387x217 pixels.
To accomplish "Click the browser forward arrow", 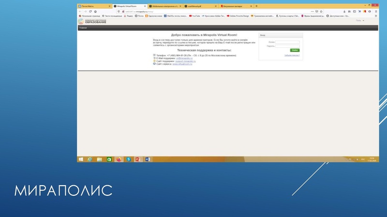I will coord(86,12).
